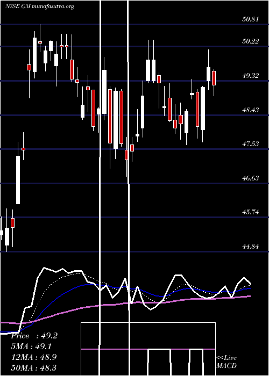Click the 50MA : 48.3 readout
This screenshot has width=269, height=376.
[34, 367]
